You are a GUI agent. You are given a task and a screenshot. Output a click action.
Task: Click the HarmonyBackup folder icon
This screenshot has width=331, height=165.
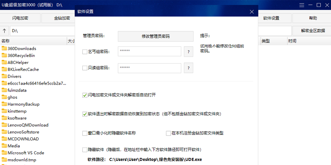coord(4,104)
